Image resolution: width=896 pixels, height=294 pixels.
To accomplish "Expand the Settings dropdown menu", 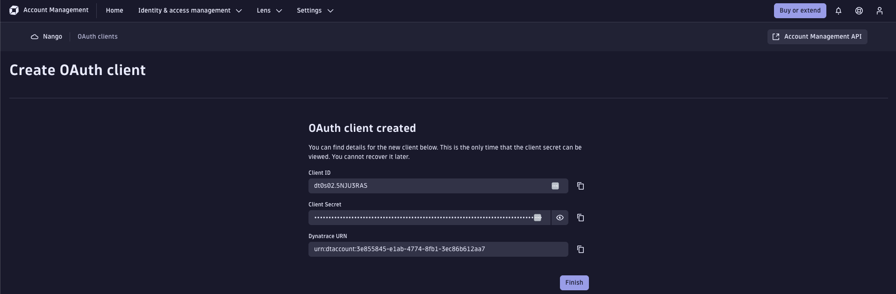I will 315,11.
